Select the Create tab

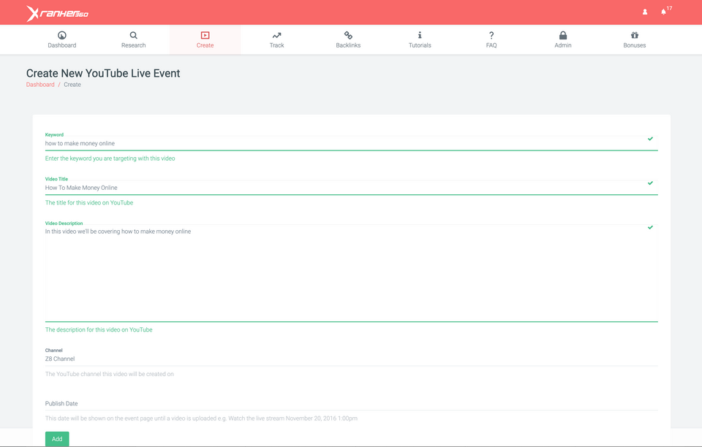(205, 39)
